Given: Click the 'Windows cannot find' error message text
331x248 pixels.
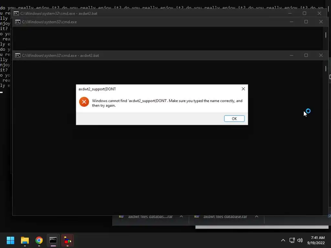Looking at the screenshot, I should [x=167, y=103].
